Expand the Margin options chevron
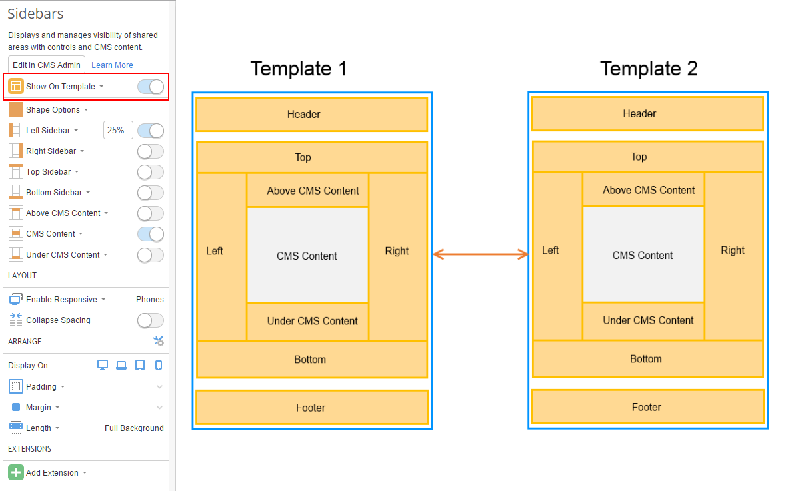 (x=159, y=408)
